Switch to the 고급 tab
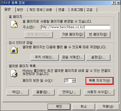Screen dimensions: 121x111 click(x=89, y=10)
